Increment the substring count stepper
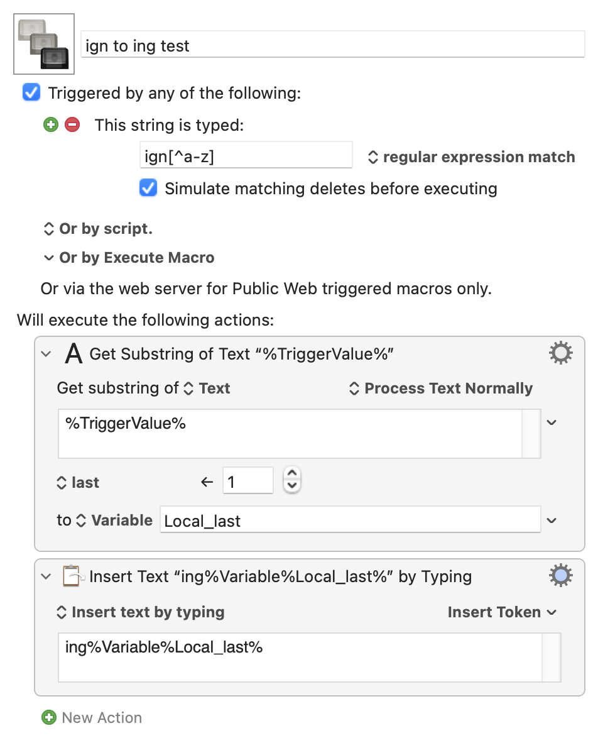 pyautogui.click(x=292, y=475)
